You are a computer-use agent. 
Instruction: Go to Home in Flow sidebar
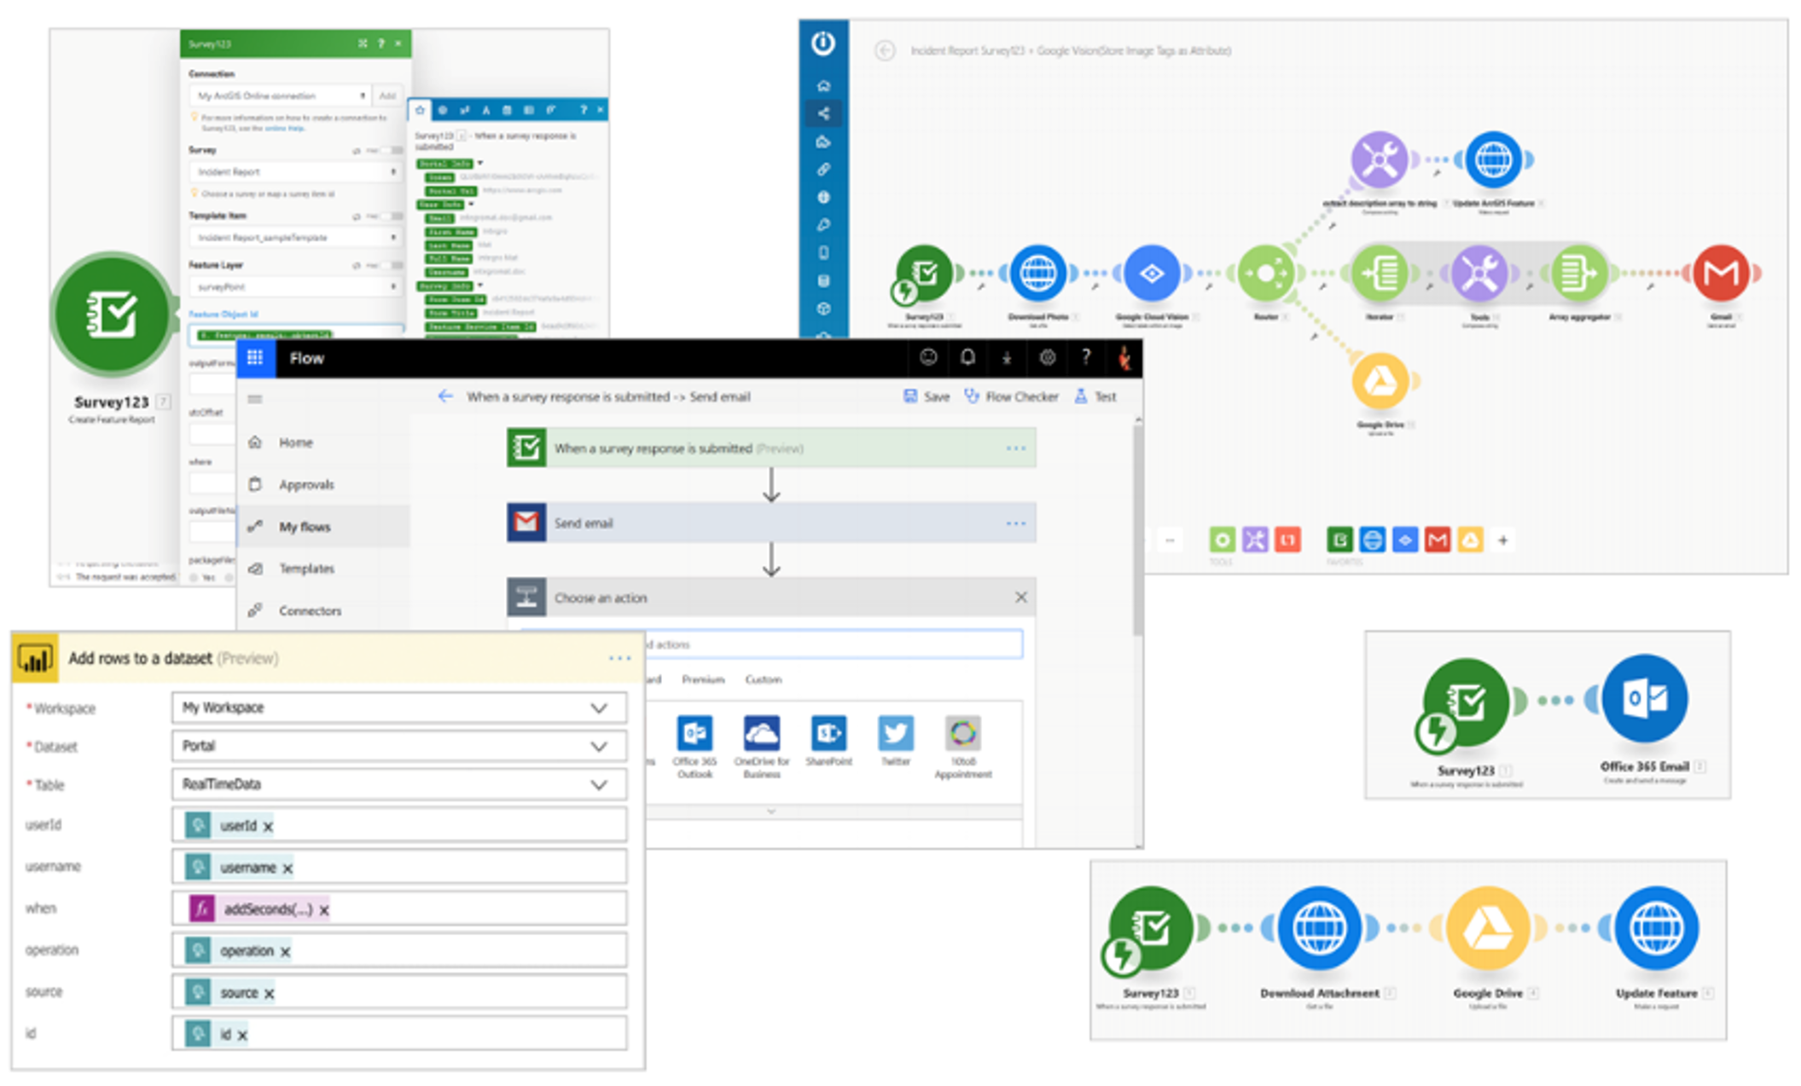pos(295,442)
